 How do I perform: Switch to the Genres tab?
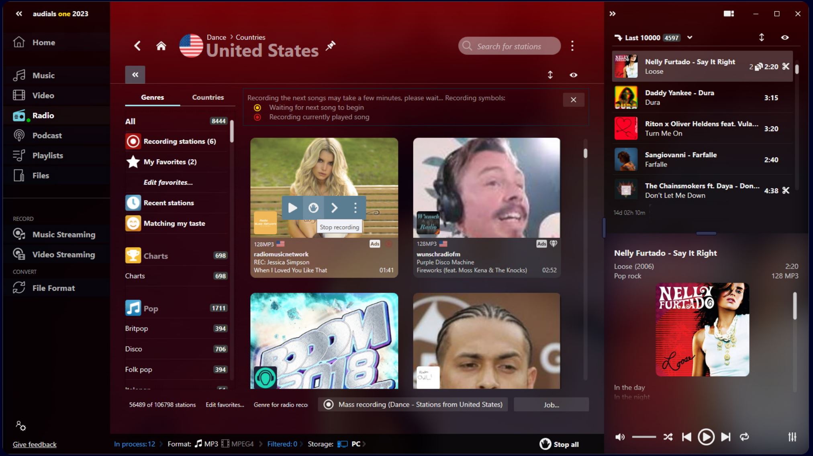(x=152, y=97)
